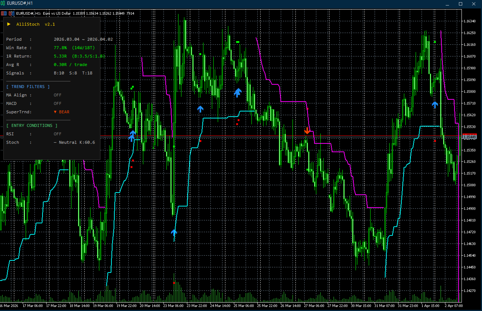Click the Stoch value 'Neutral K:60.6'
The width and height of the screenshot is (482, 311).
point(74,142)
